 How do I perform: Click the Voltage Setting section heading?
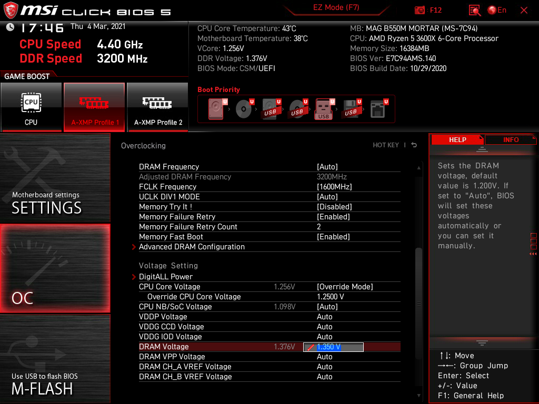coord(168,266)
